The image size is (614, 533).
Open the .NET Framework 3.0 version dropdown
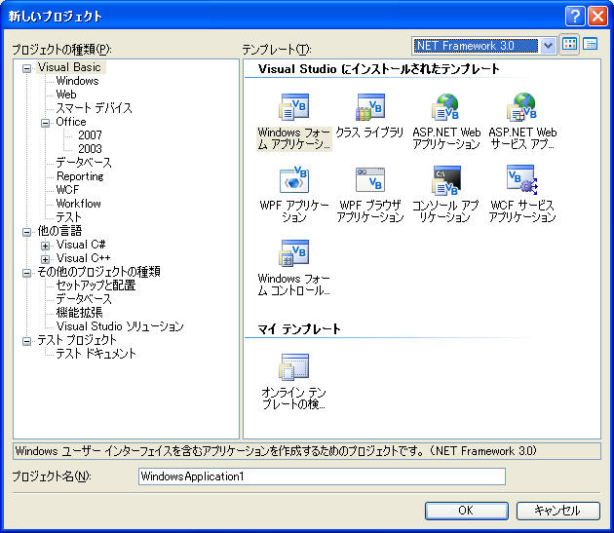pyautogui.click(x=548, y=46)
